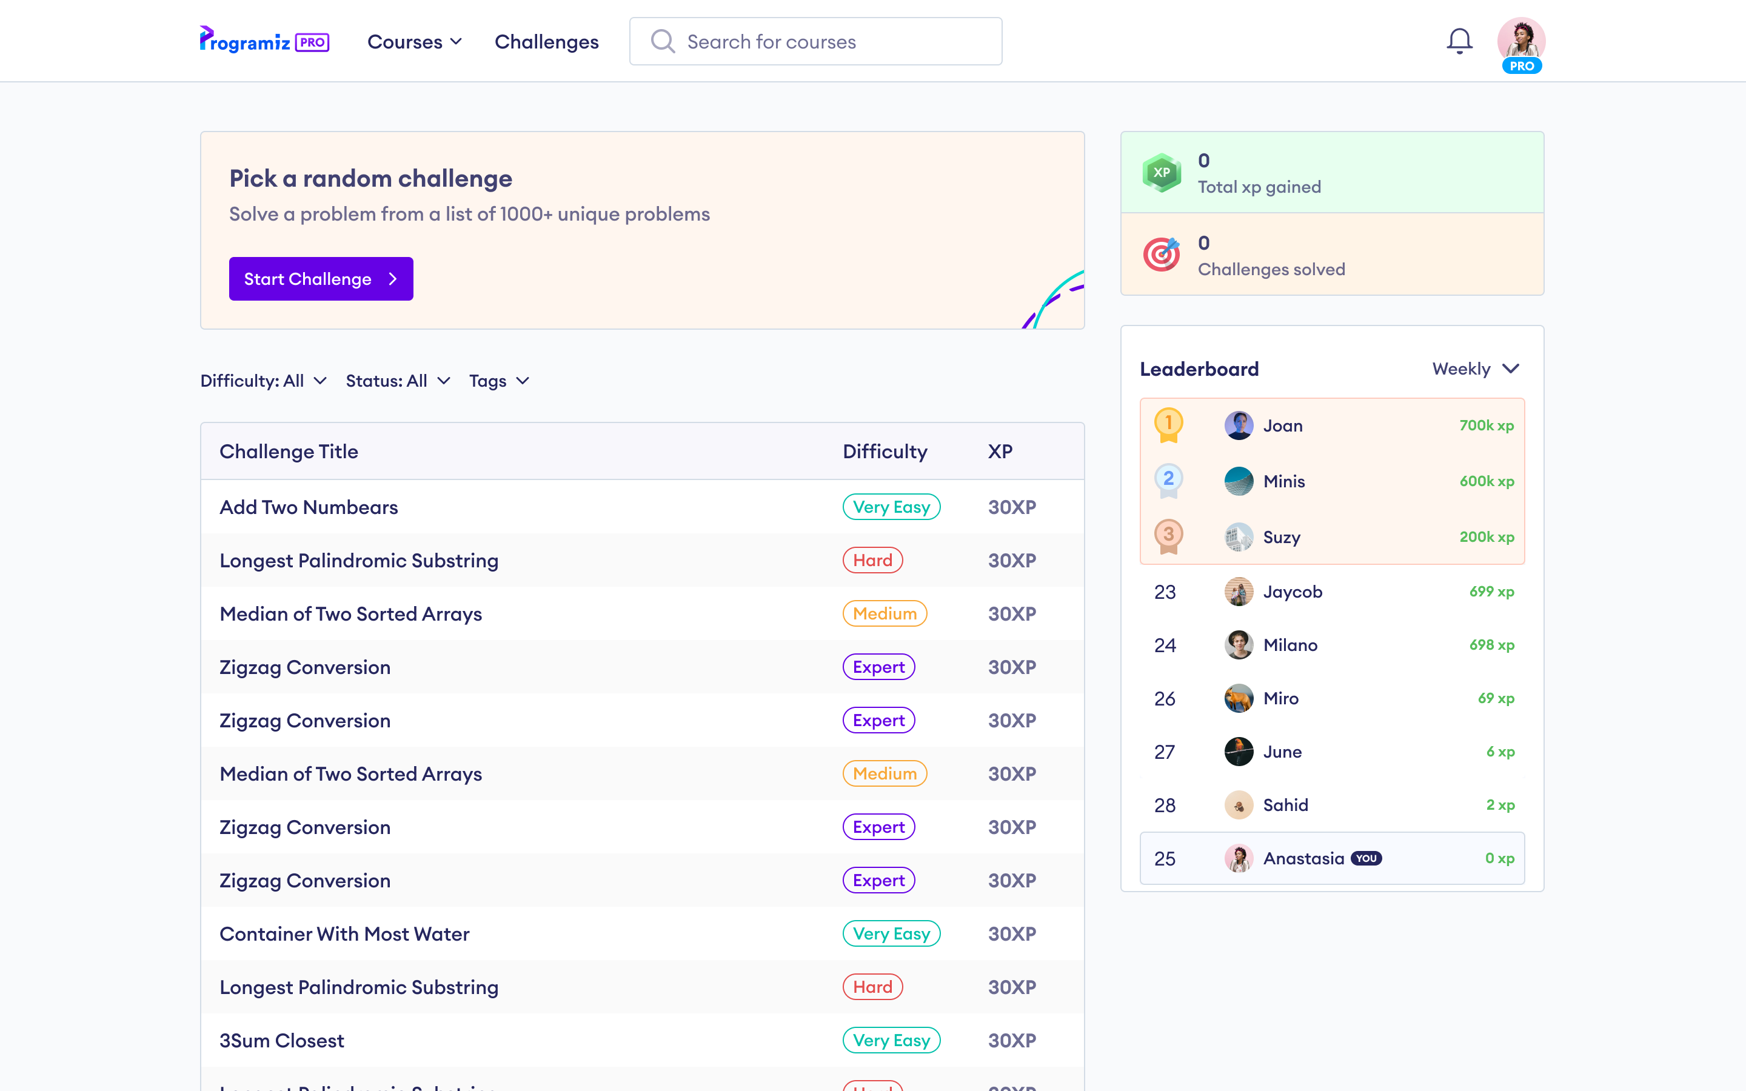Screen dimensions: 1746x1091
Task: Click the Start Challenge button
Action: pyautogui.click(x=321, y=279)
